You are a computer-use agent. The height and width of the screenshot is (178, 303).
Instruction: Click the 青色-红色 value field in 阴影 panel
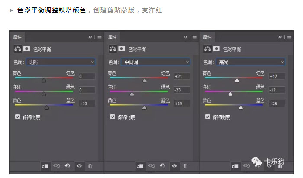(87, 76)
